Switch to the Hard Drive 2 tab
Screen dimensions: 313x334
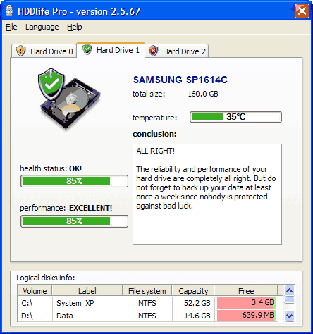click(177, 51)
